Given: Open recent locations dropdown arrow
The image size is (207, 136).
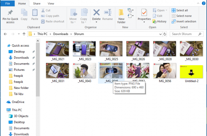Looking at the screenshot, I should (19, 34).
